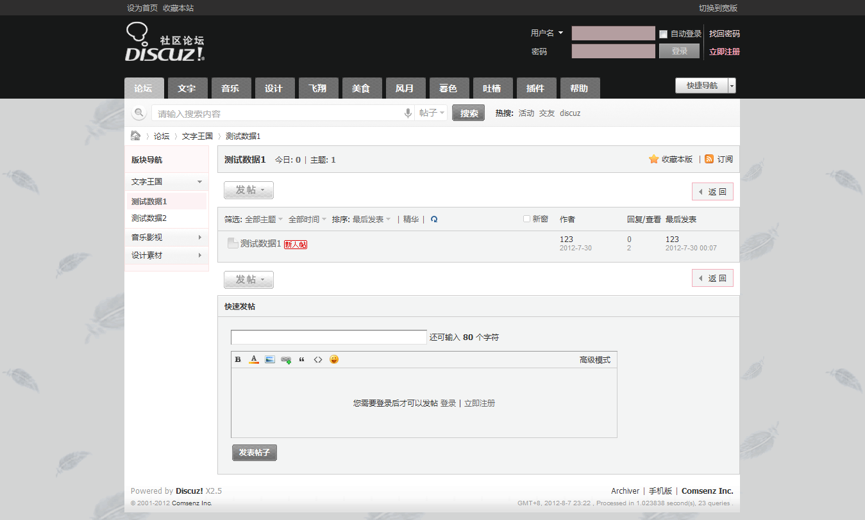Open the emoji smiley picker
The width and height of the screenshot is (865, 520).
click(x=334, y=359)
